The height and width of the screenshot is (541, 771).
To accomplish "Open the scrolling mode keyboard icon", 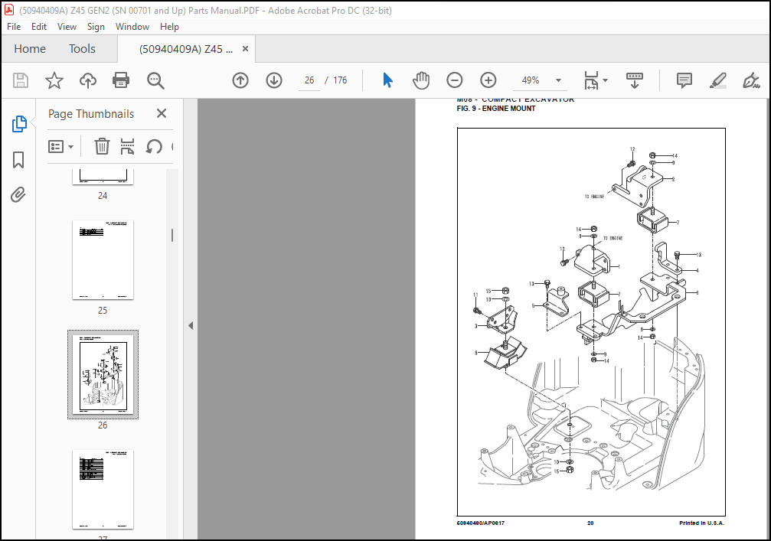I will click(634, 80).
